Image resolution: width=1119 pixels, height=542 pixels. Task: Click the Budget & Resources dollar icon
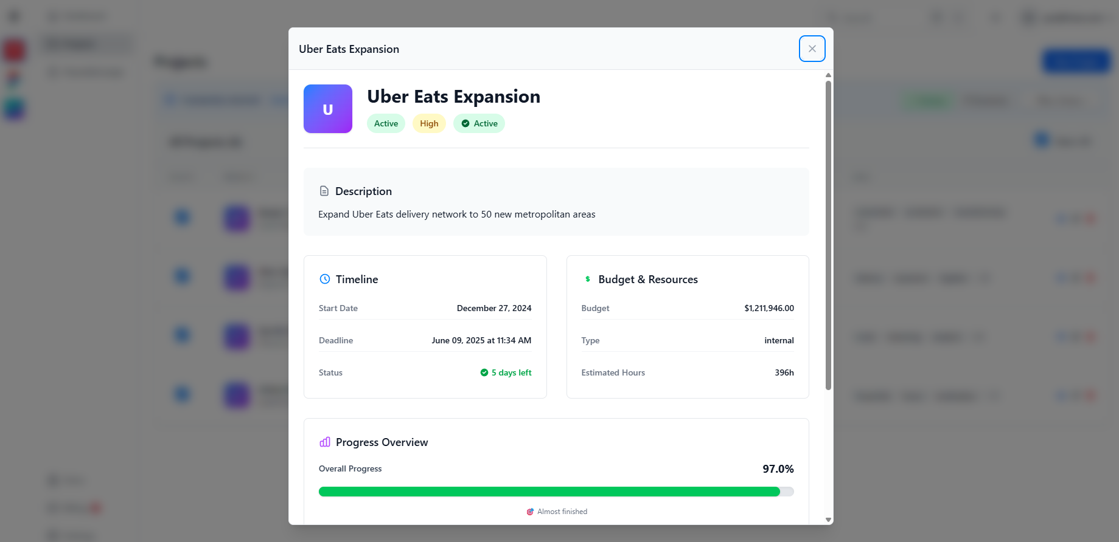[x=588, y=279]
